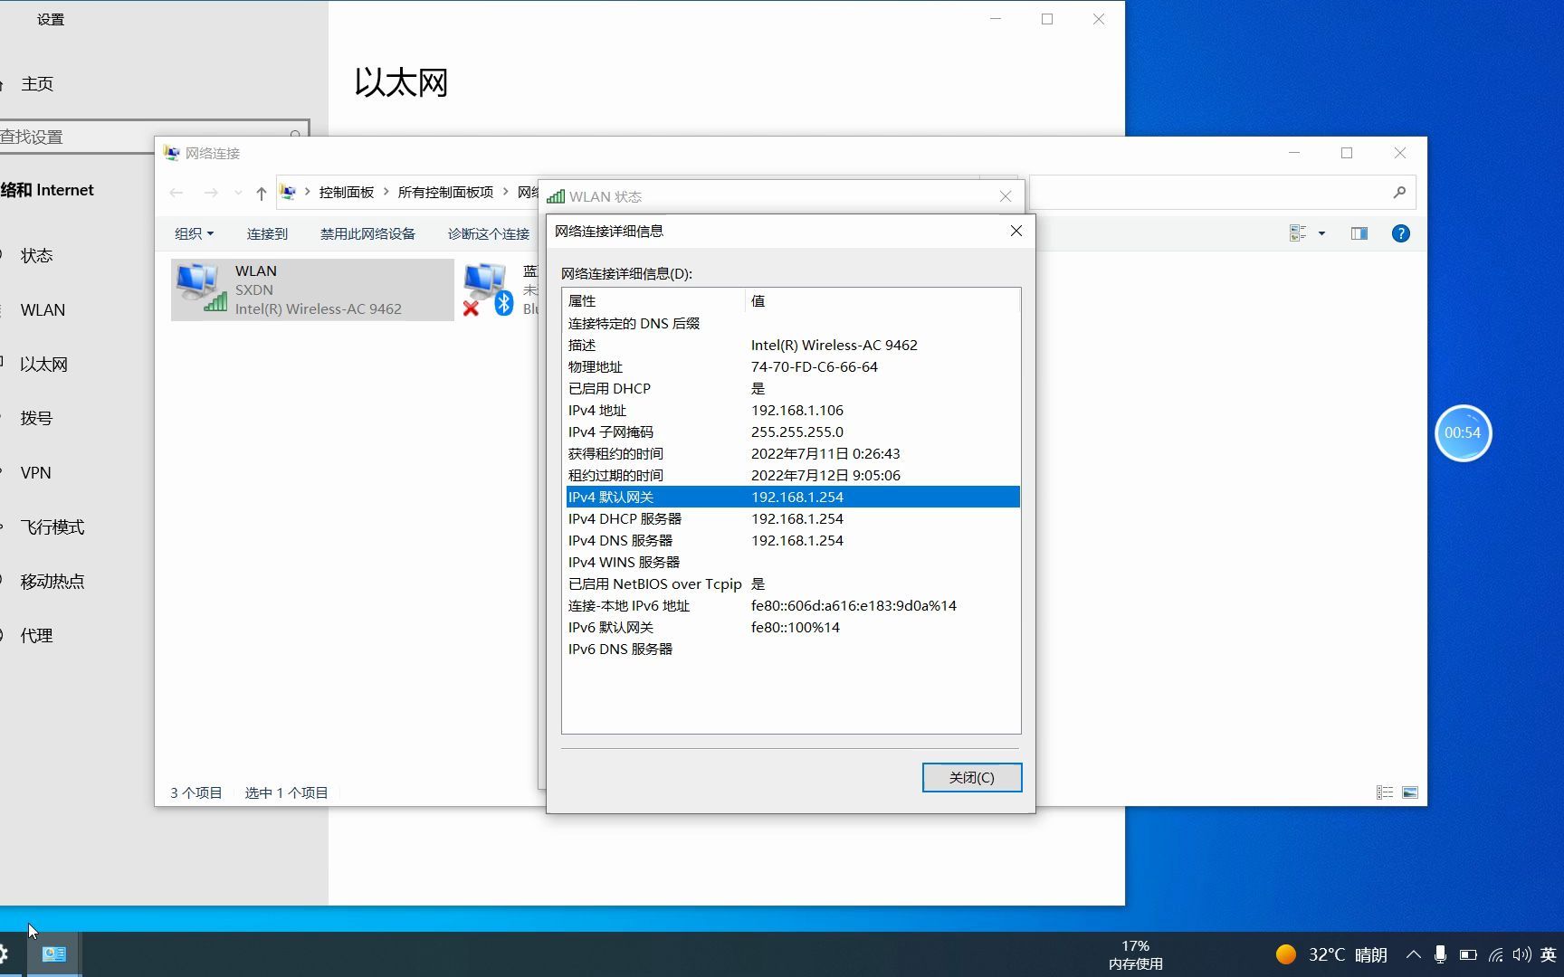This screenshot has width=1564, height=977.
Task: Open 以太网 in Settings sidebar
Action: click(x=43, y=365)
